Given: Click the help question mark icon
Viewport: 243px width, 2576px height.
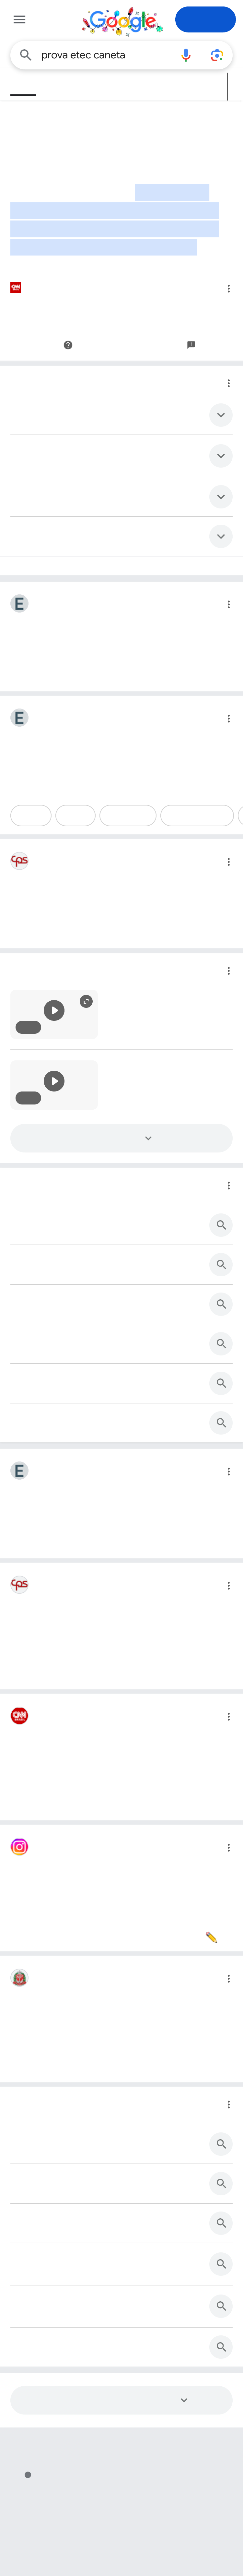Looking at the screenshot, I should click(x=68, y=345).
